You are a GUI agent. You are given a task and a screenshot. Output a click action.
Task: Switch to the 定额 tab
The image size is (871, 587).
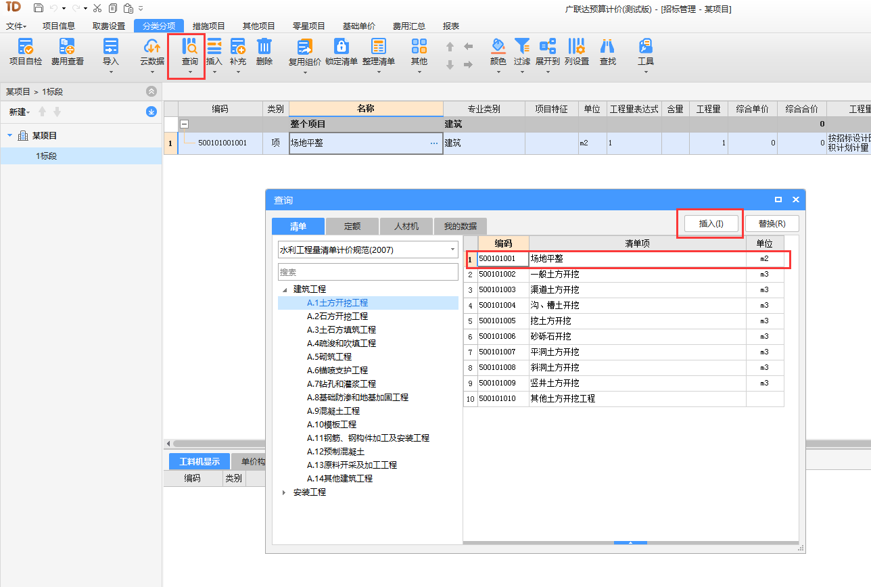coord(352,226)
